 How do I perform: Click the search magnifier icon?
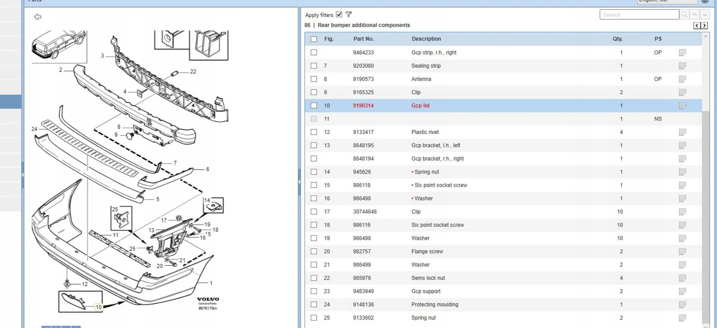coord(684,15)
